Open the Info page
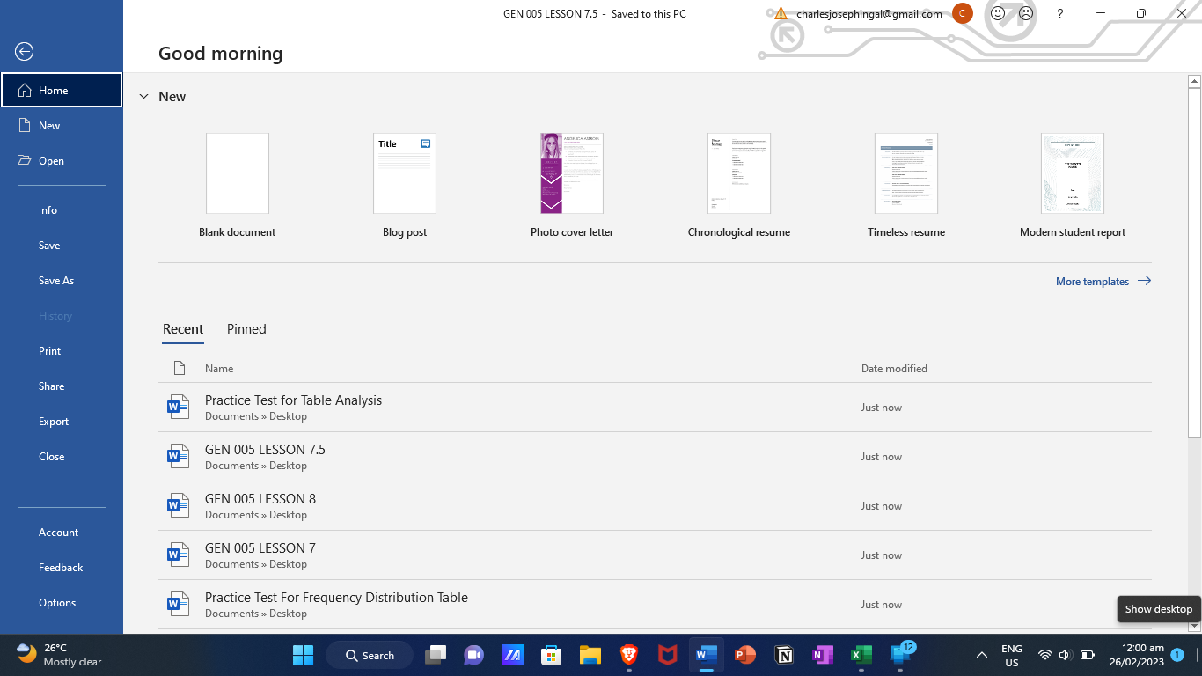1202x676 pixels. coord(62,209)
